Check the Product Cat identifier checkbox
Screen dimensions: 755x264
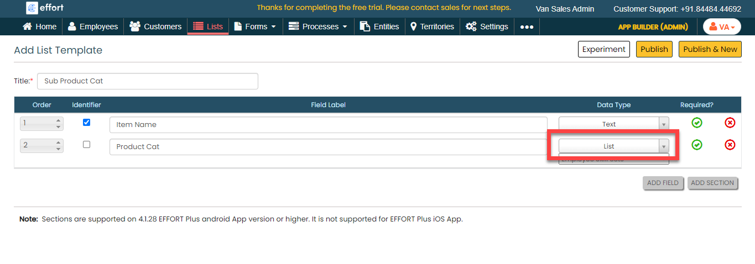pos(86,145)
